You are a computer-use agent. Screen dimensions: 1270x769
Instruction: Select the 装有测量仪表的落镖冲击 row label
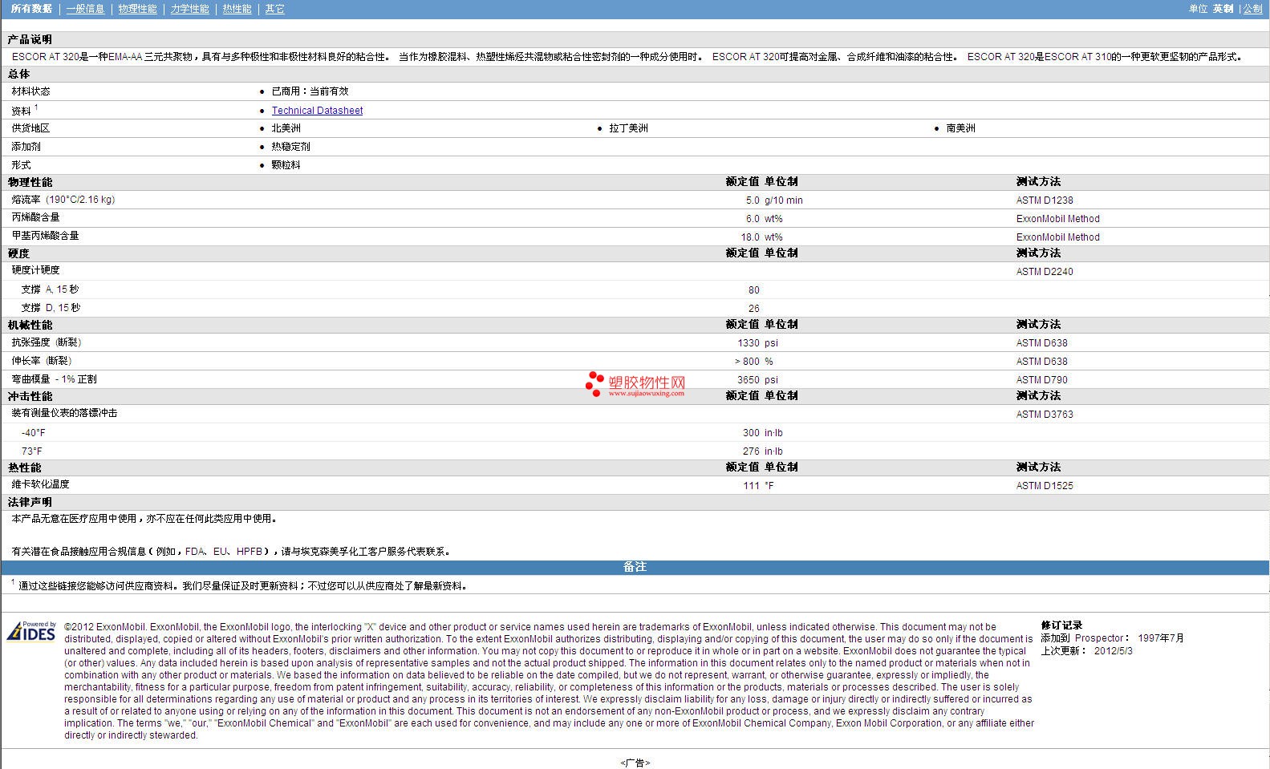[x=64, y=413]
